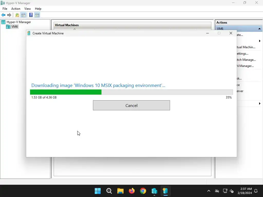Viewport: 263px width, 197px height.
Task: Click the Back arrow toolbar icon
Action: (x=3, y=15)
